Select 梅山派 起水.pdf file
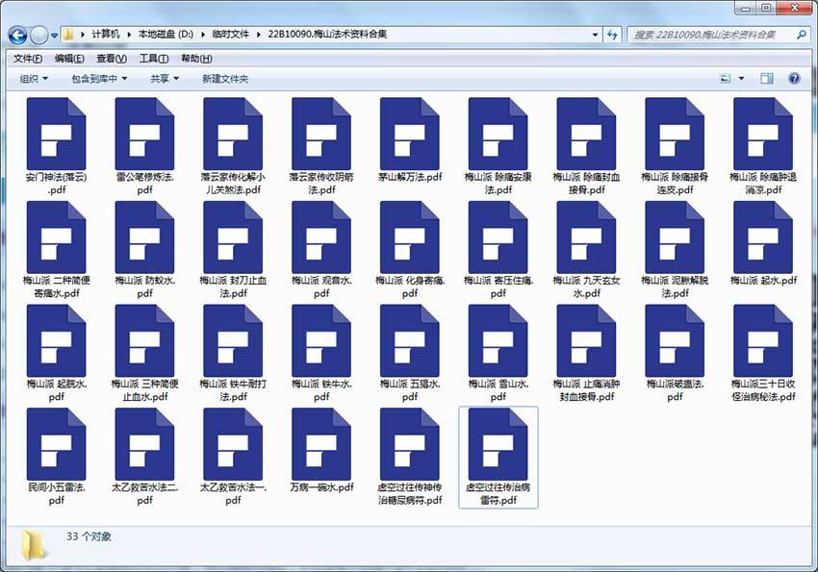The image size is (818, 572). (x=763, y=243)
